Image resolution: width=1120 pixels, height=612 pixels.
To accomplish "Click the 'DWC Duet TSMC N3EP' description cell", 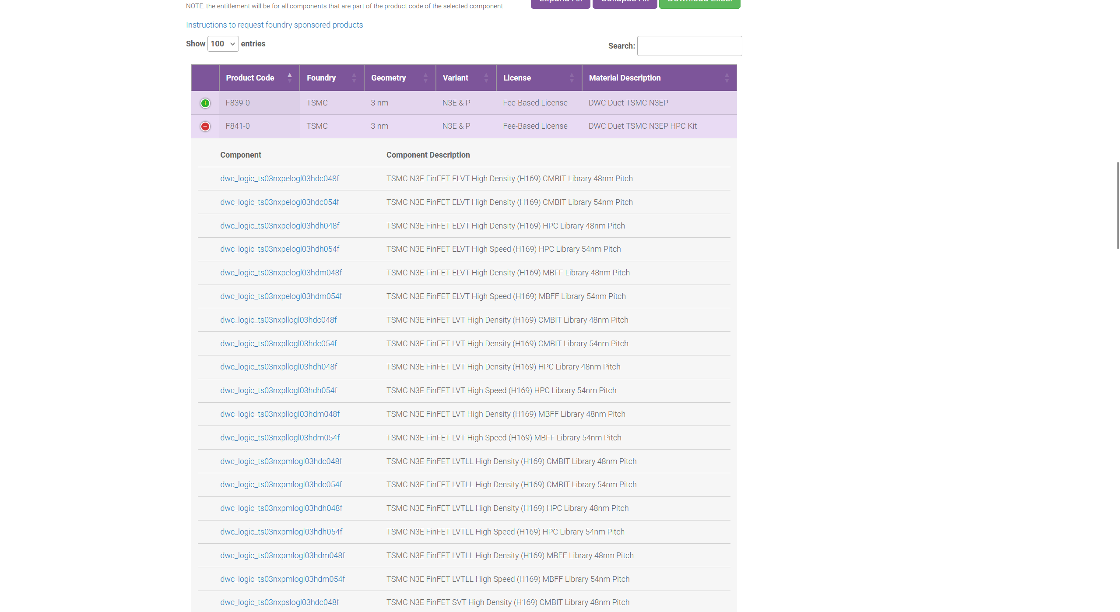I will (x=659, y=103).
